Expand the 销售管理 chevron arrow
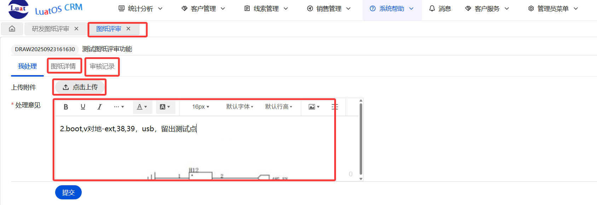 348,8
